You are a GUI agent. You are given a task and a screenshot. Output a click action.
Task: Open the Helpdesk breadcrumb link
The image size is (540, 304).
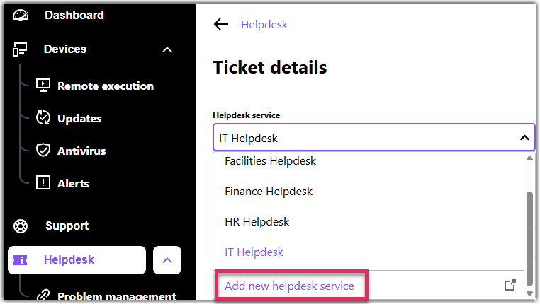(264, 24)
